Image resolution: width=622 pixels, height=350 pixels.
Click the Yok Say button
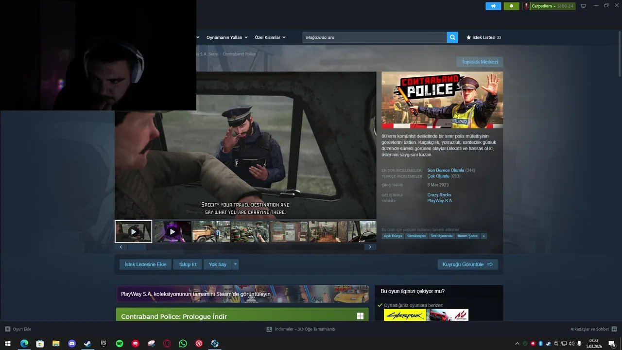pyautogui.click(x=218, y=264)
